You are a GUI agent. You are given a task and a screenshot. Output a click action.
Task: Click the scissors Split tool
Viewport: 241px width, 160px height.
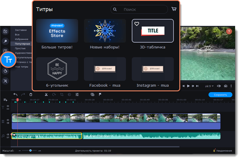coord(46,95)
